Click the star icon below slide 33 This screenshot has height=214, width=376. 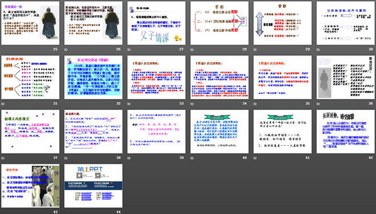point(129,104)
